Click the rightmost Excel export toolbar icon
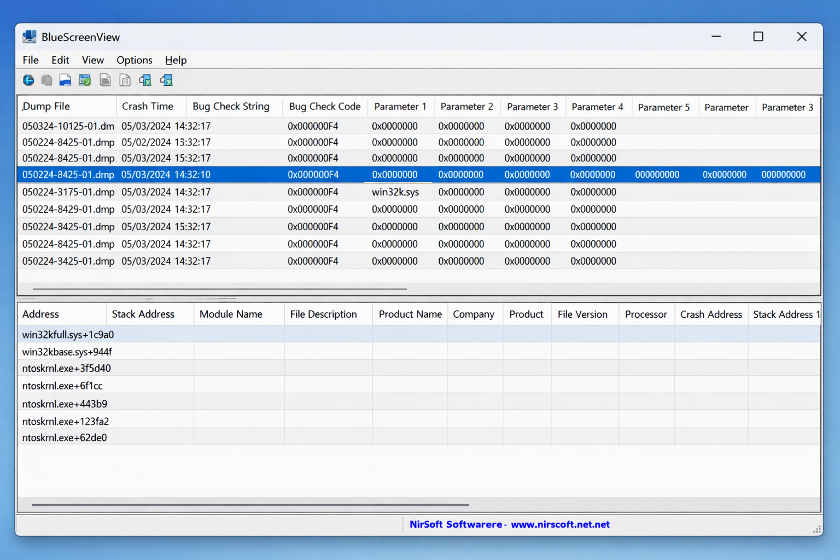The height and width of the screenshot is (560, 840). click(166, 80)
